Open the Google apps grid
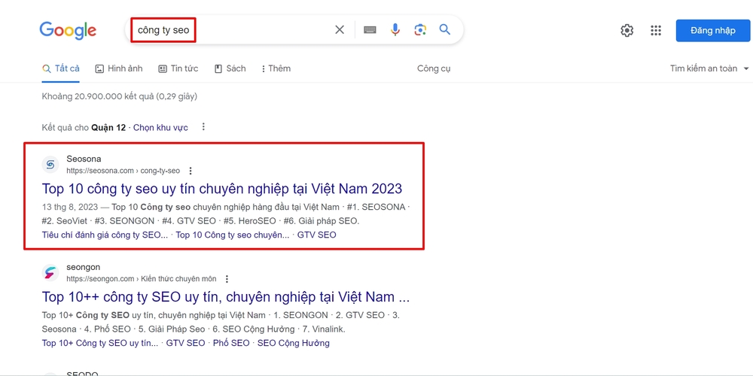Screen dimensions: 753x376 click(x=656, y=30)
